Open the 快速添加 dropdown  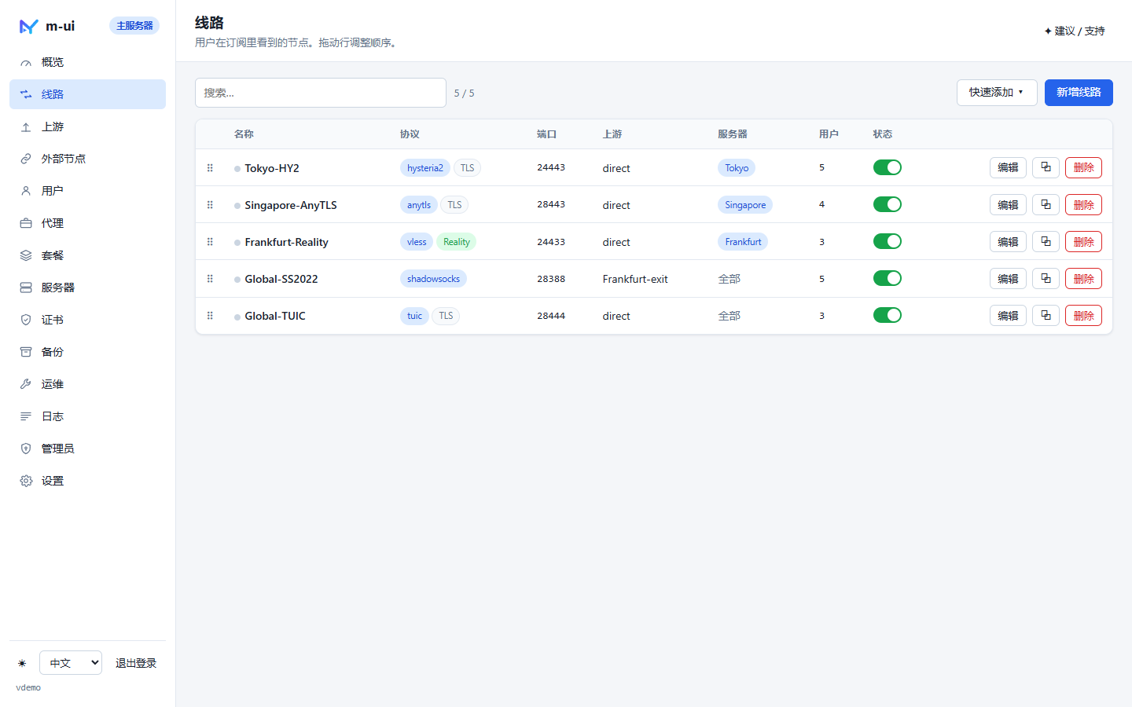tap(997, 93)
